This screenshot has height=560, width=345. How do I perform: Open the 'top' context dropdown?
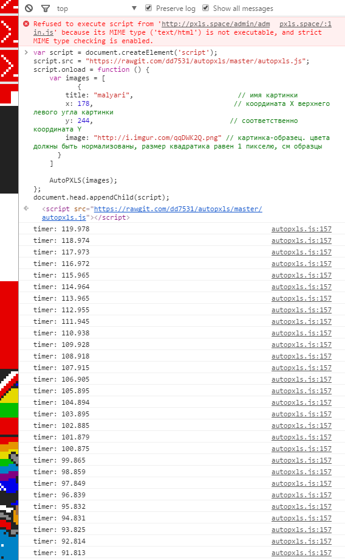(96, 8)
